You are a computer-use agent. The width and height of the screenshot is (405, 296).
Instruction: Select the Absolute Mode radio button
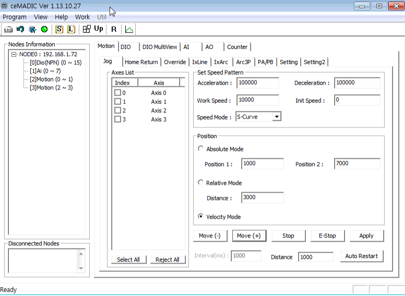201,149
